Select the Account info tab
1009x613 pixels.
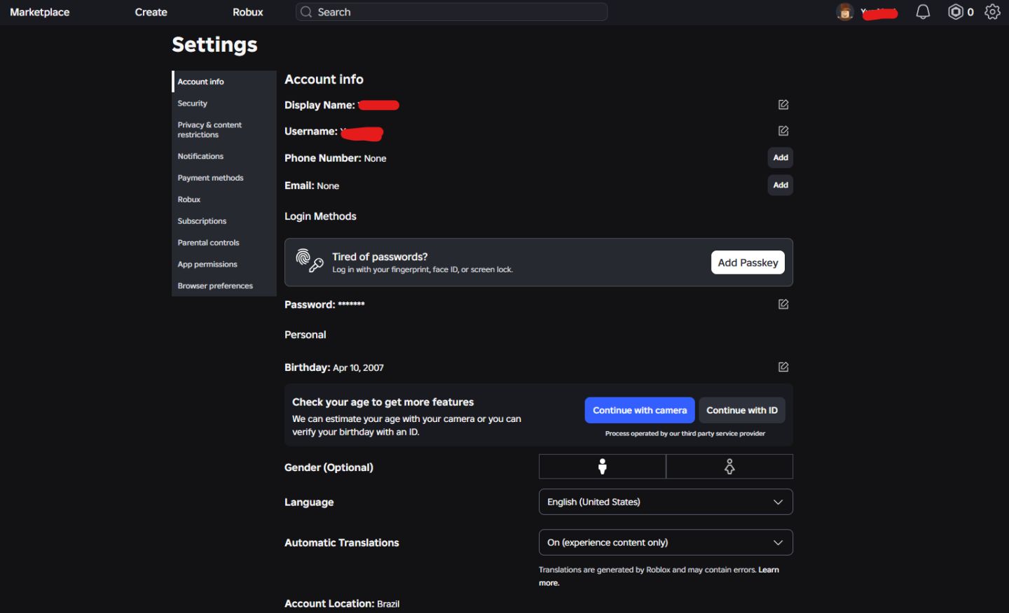pyautogui.click(x=224, y=82)
